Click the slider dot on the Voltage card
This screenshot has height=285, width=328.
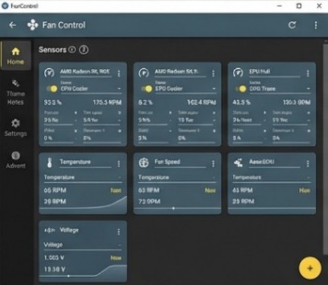68,276
